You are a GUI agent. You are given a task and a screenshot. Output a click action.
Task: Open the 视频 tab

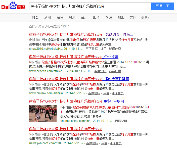pyautogui.click(x=109, y=17)
